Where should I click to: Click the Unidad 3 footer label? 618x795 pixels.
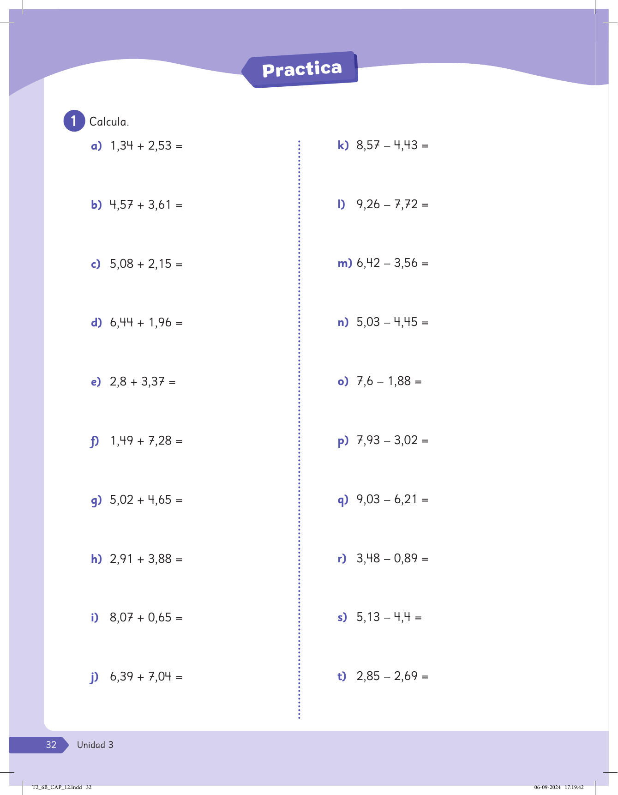pos(95,745)
